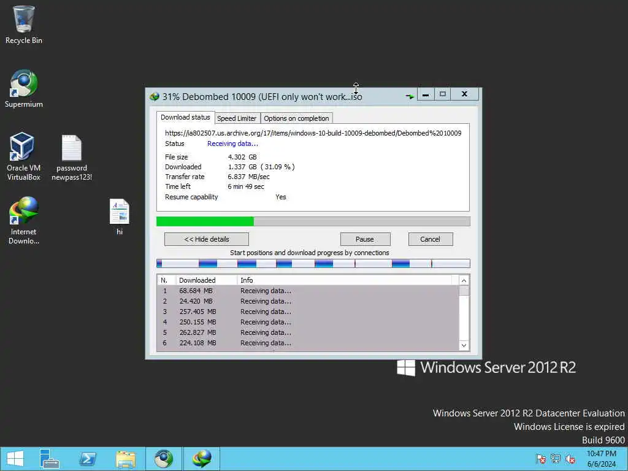Maximize the download window
The image size is (628, 471).
[x=443, y=94]
